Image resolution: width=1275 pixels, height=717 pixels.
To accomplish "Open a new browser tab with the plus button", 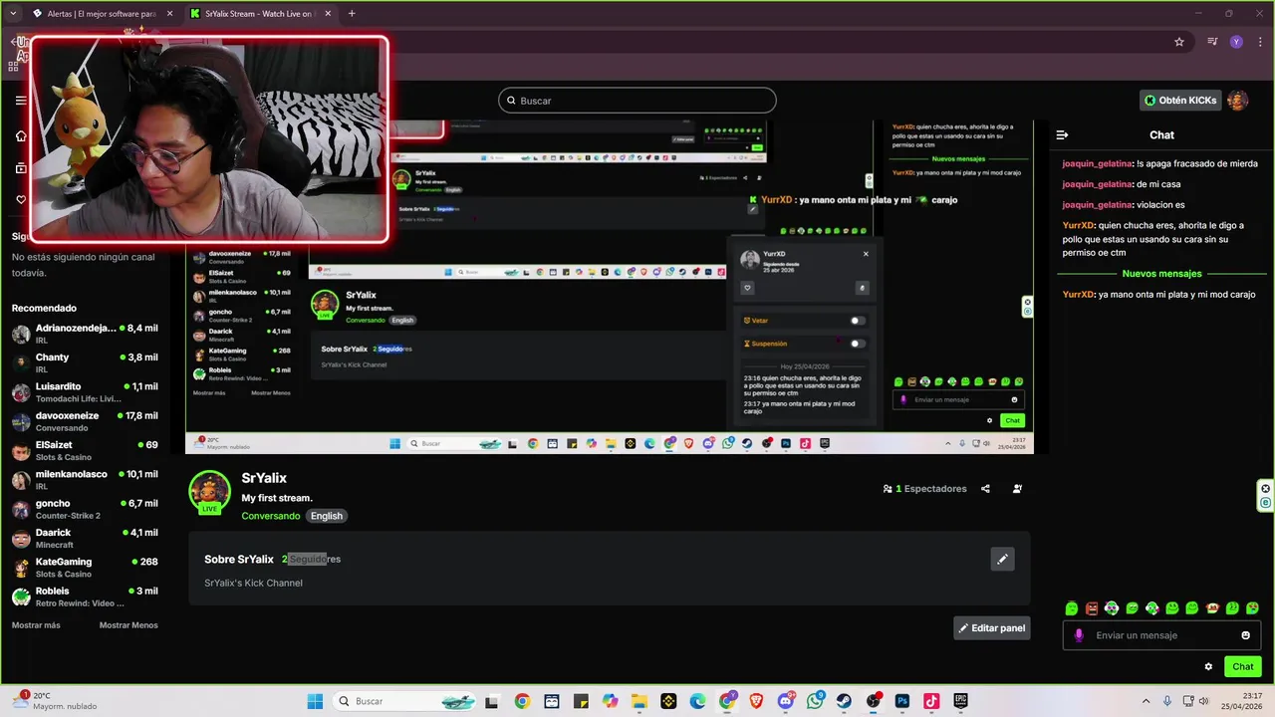I will (x=352, y=14).
